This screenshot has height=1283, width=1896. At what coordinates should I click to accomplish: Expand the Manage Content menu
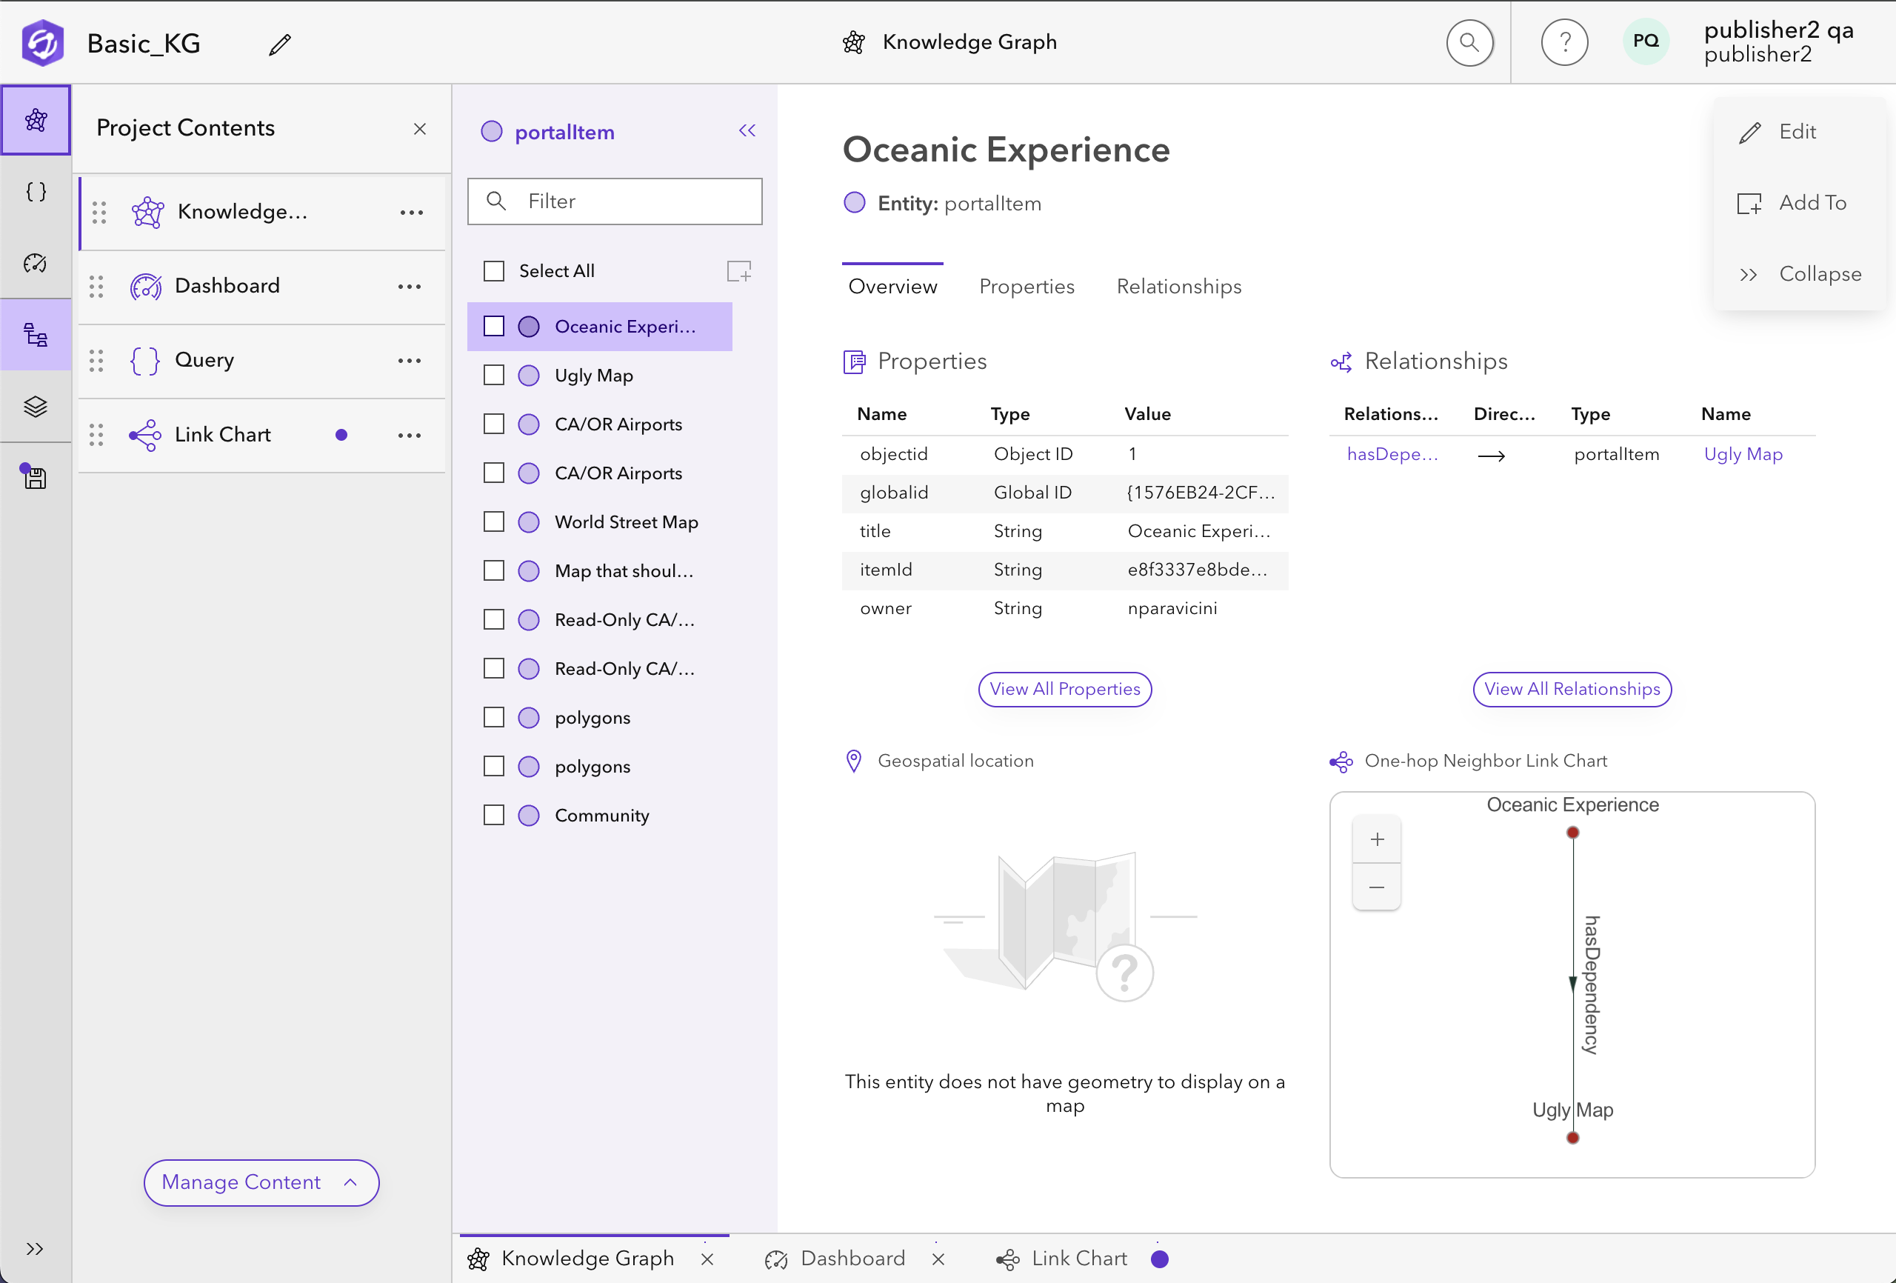click(261, 1182)
